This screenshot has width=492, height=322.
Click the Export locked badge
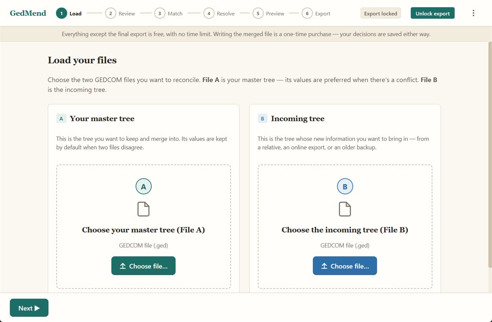click(380, 13)
